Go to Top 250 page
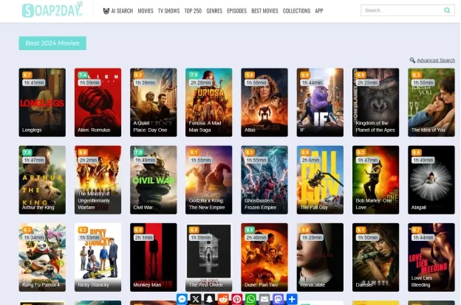This screenshot has width=461, height=305. (x=193, y=11)
